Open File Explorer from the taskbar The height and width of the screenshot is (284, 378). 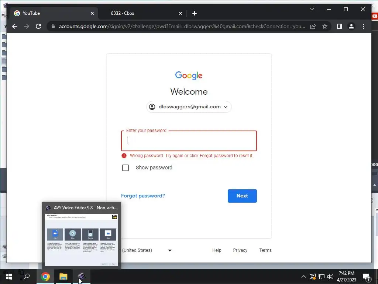click(63, 277)
